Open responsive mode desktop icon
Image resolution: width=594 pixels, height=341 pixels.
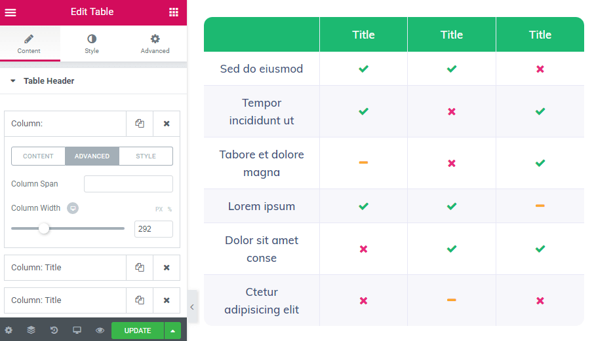point(77,330)
